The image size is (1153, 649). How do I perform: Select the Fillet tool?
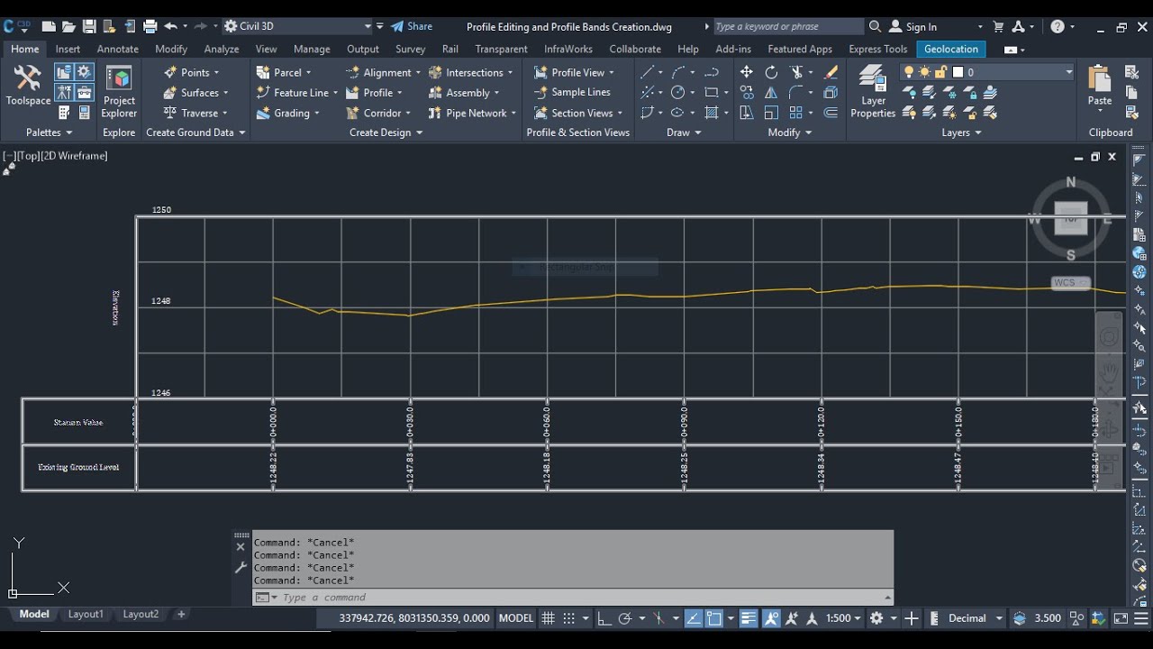pyautogui.click(x=797, y=92)
